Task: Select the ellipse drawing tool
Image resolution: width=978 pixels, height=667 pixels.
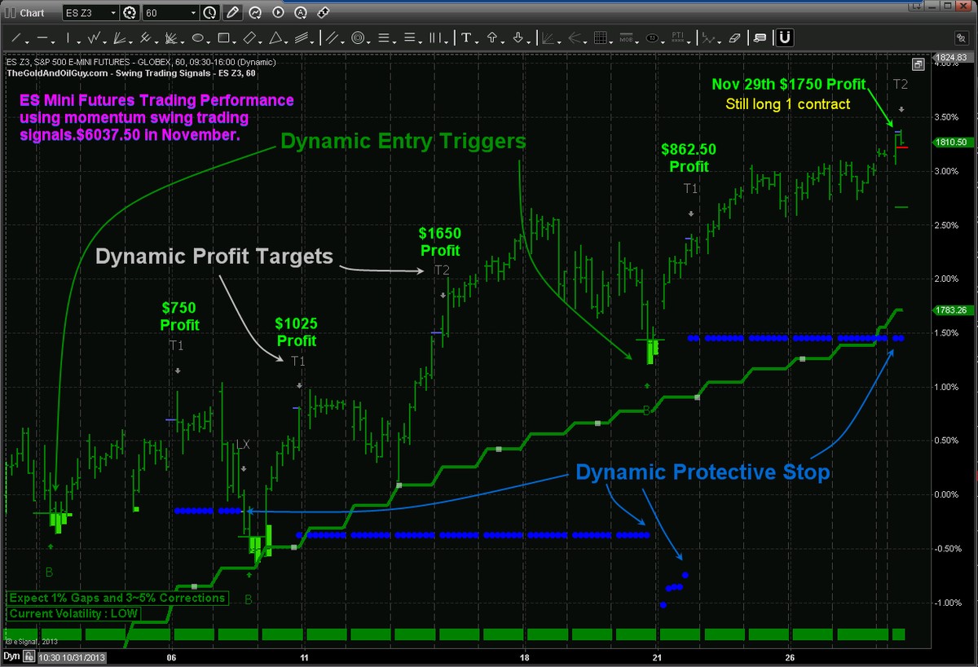Action: (x=197, y=37)
